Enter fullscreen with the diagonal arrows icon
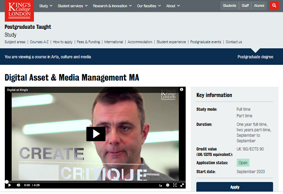This screenshot has width=283, height=194. pyautogui.click(x=182, y=185)
